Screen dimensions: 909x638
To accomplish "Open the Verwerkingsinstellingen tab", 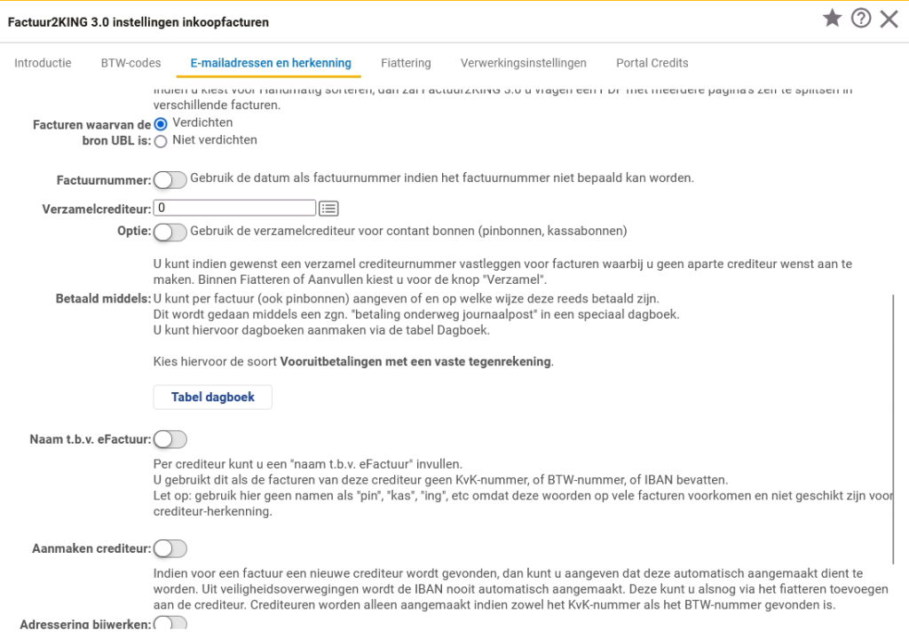I will (523, 63).
